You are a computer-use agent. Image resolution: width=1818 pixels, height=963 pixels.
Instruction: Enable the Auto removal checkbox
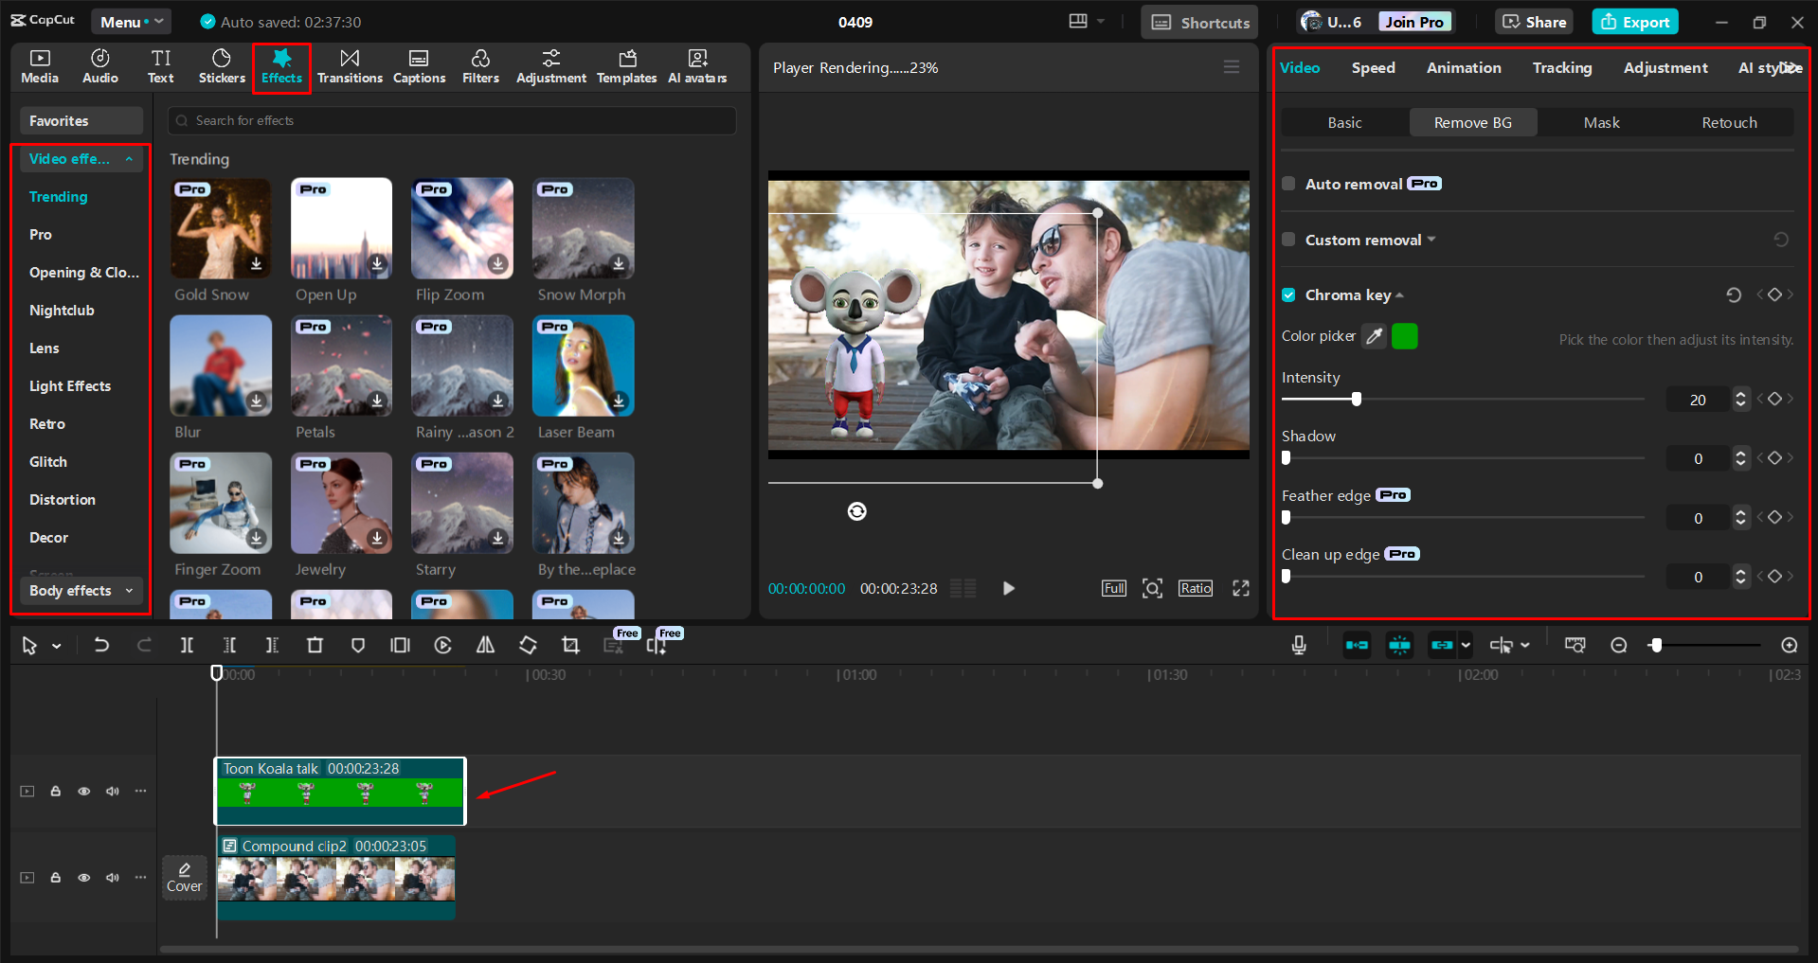click(x=1288, y=184)
